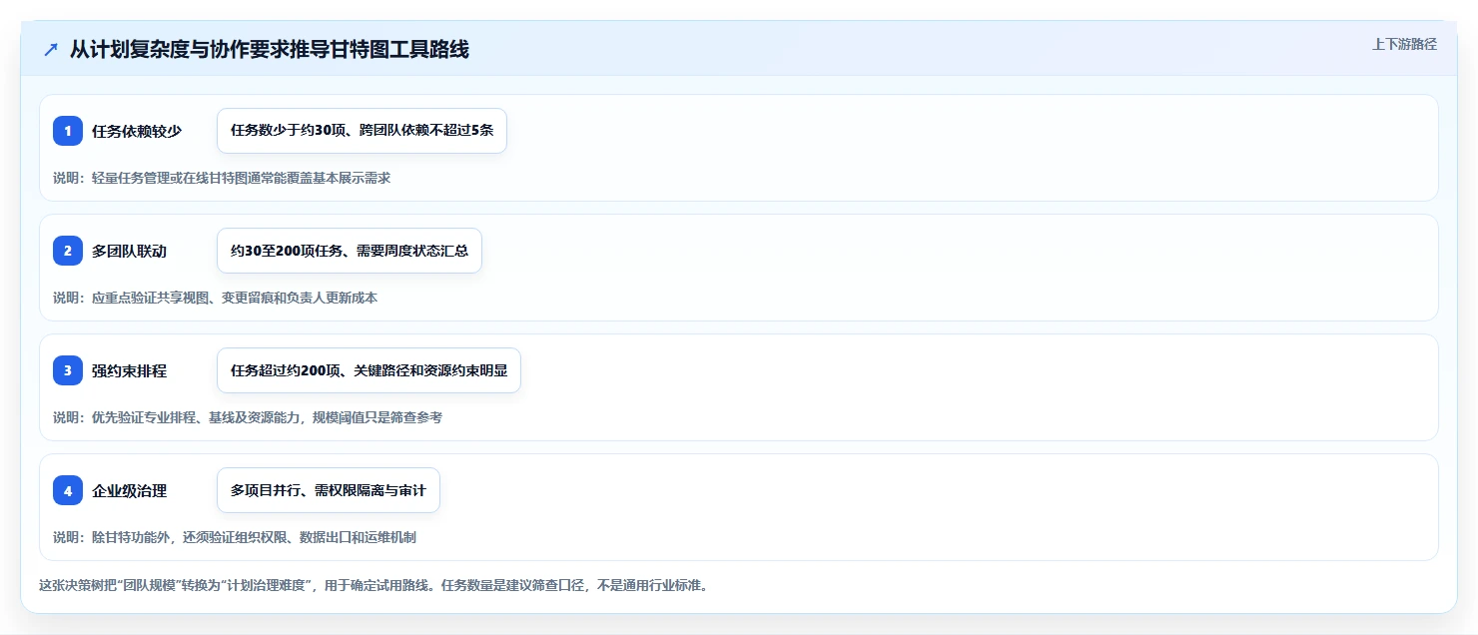Click the condition chip 约30至200项任务、需要周度状态汇总
The image size is (1478, 635).
click(350, 251)
